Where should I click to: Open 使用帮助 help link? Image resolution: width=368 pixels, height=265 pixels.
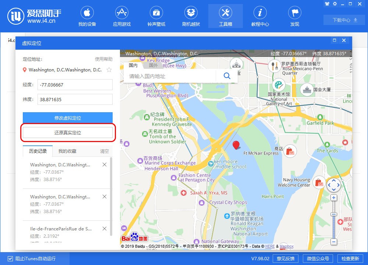point(103,59)
